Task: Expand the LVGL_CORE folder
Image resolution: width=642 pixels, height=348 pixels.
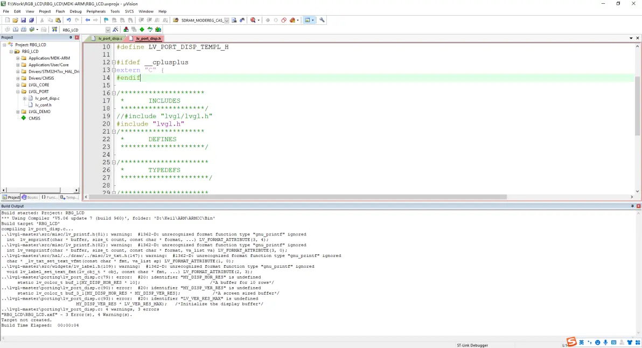Action: tap(18, 85)
